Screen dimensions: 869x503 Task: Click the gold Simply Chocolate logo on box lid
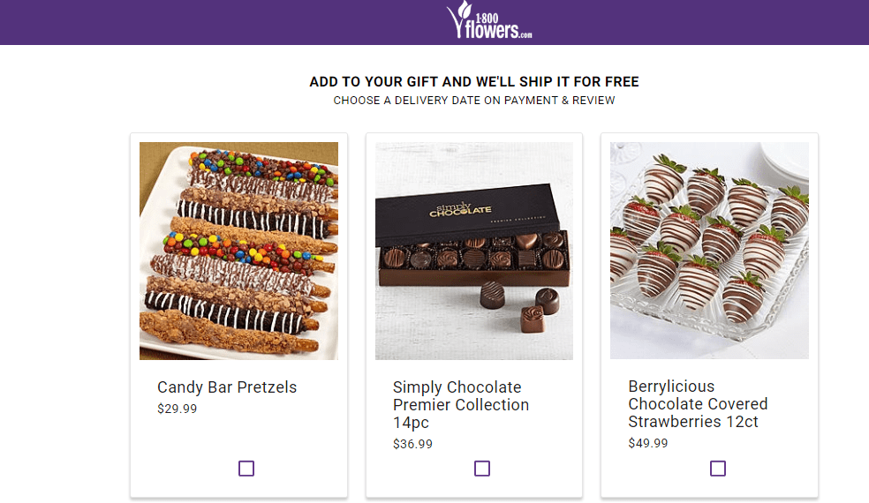click(x=460, y=210)
